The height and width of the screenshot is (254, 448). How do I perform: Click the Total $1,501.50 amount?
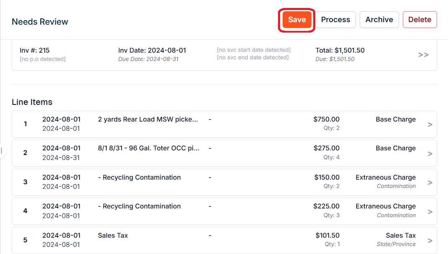[340, 51]
